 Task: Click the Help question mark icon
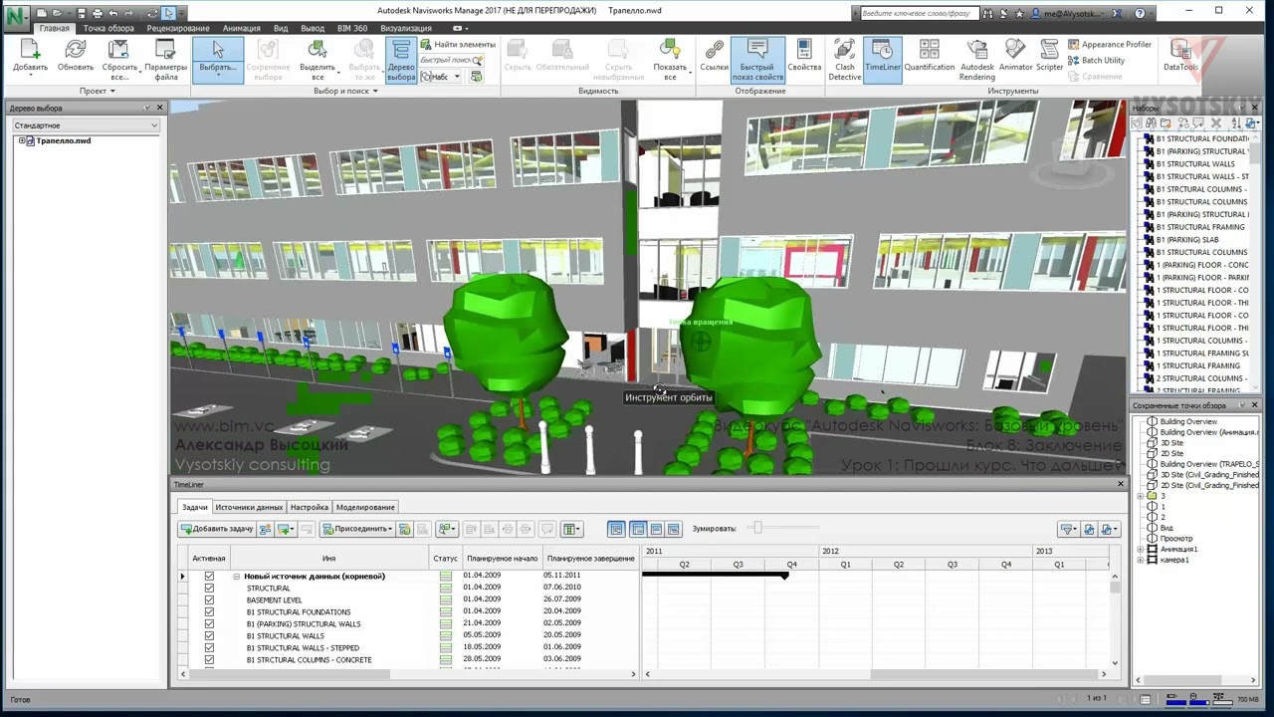(x=1140, y=13)
